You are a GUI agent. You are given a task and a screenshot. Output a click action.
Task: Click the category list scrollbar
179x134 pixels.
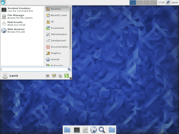70,28
